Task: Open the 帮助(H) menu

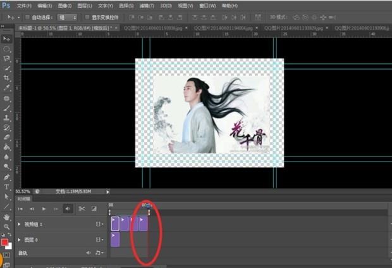Action: (230, 6)
